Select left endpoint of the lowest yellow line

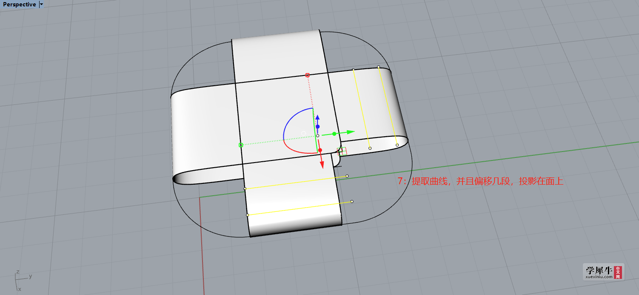(248, 215)
